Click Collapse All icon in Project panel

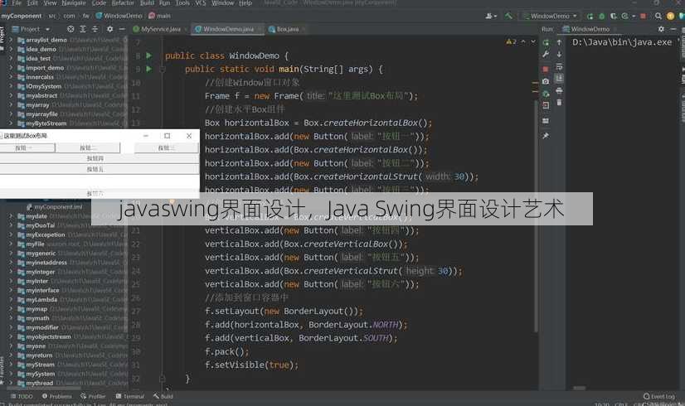click(95, 29)
